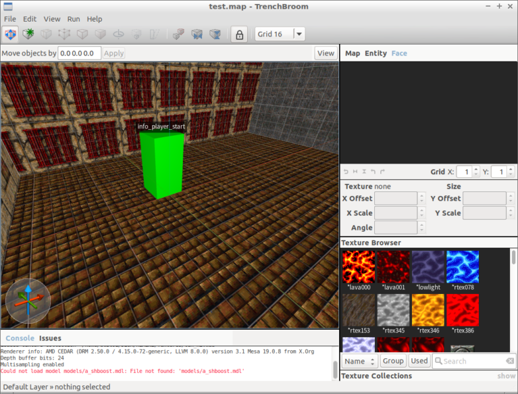Open the Run menu
This screenshot has height=394, width=518.
pos(74,19)
